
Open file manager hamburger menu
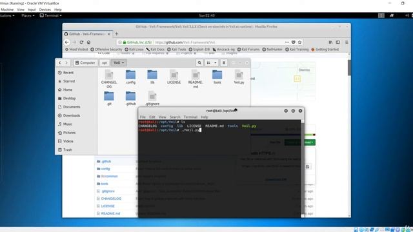tap(224, 63)
